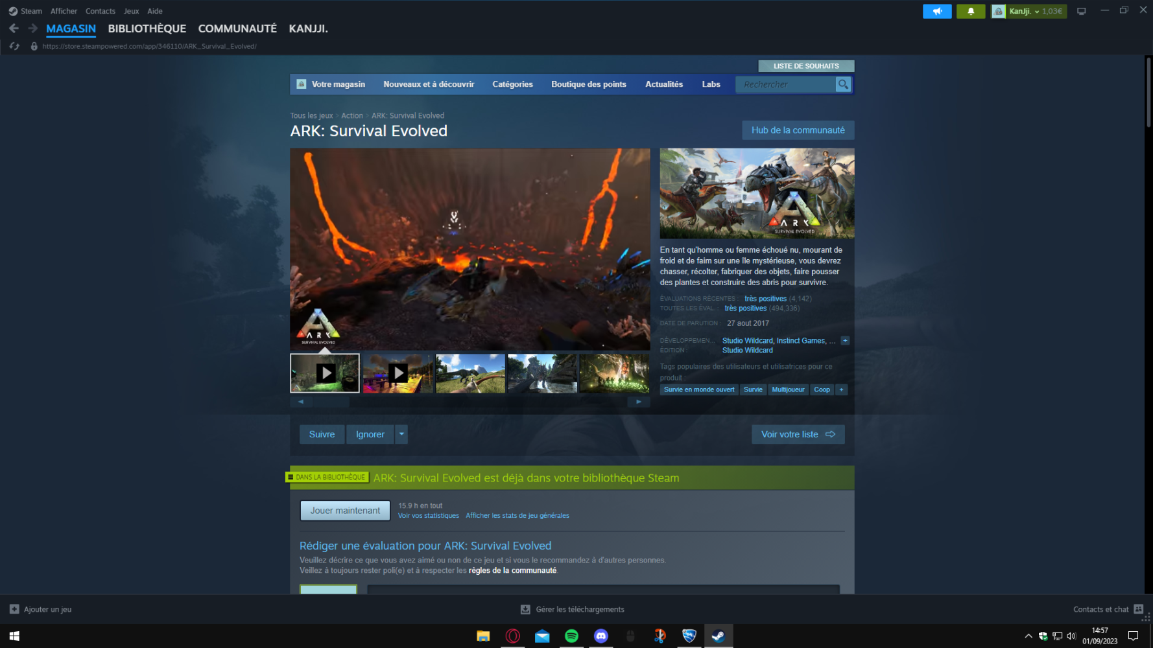This screenshot has width=1153, height=648.
Task: Click the Studio Wildcard publisher link
Action: tap(748, 351)
